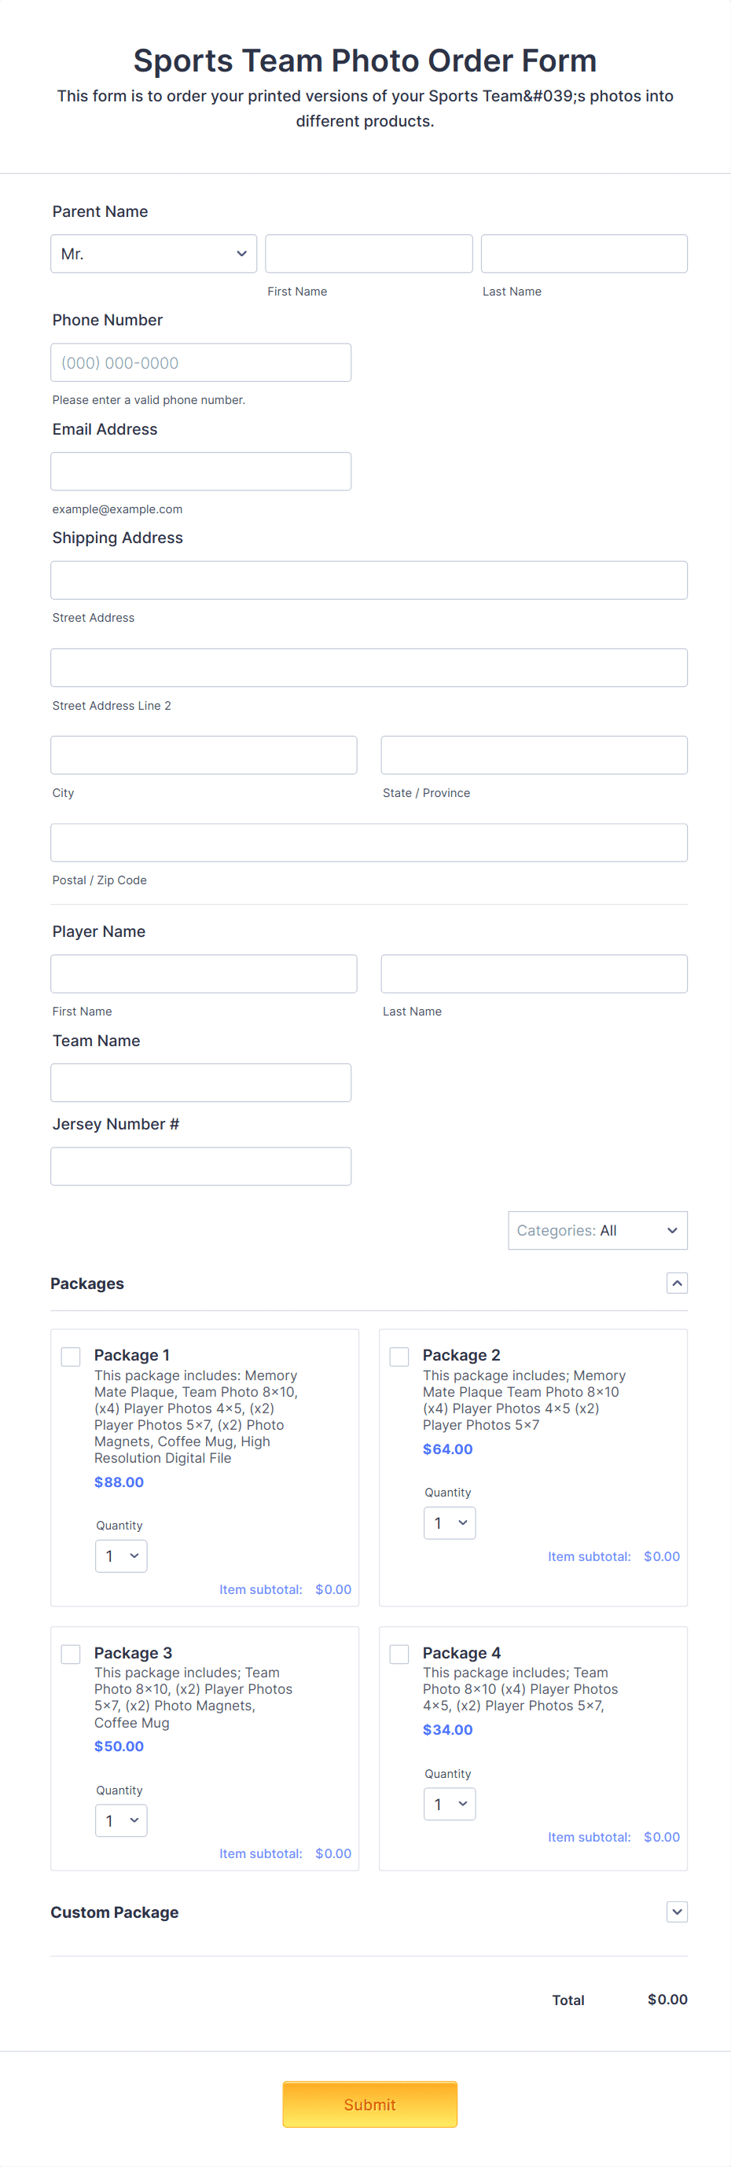Viewport: 731px width, 2167px height.
Task: Click the Submit button
Action: (369, 2104)
